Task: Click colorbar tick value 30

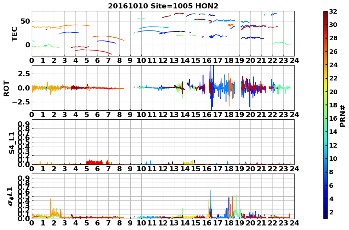Action: point(333,25)
